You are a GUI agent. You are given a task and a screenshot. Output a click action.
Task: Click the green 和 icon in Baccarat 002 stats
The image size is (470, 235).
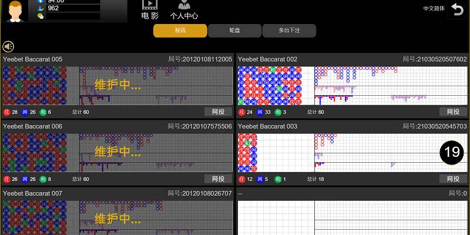[278, 112]
